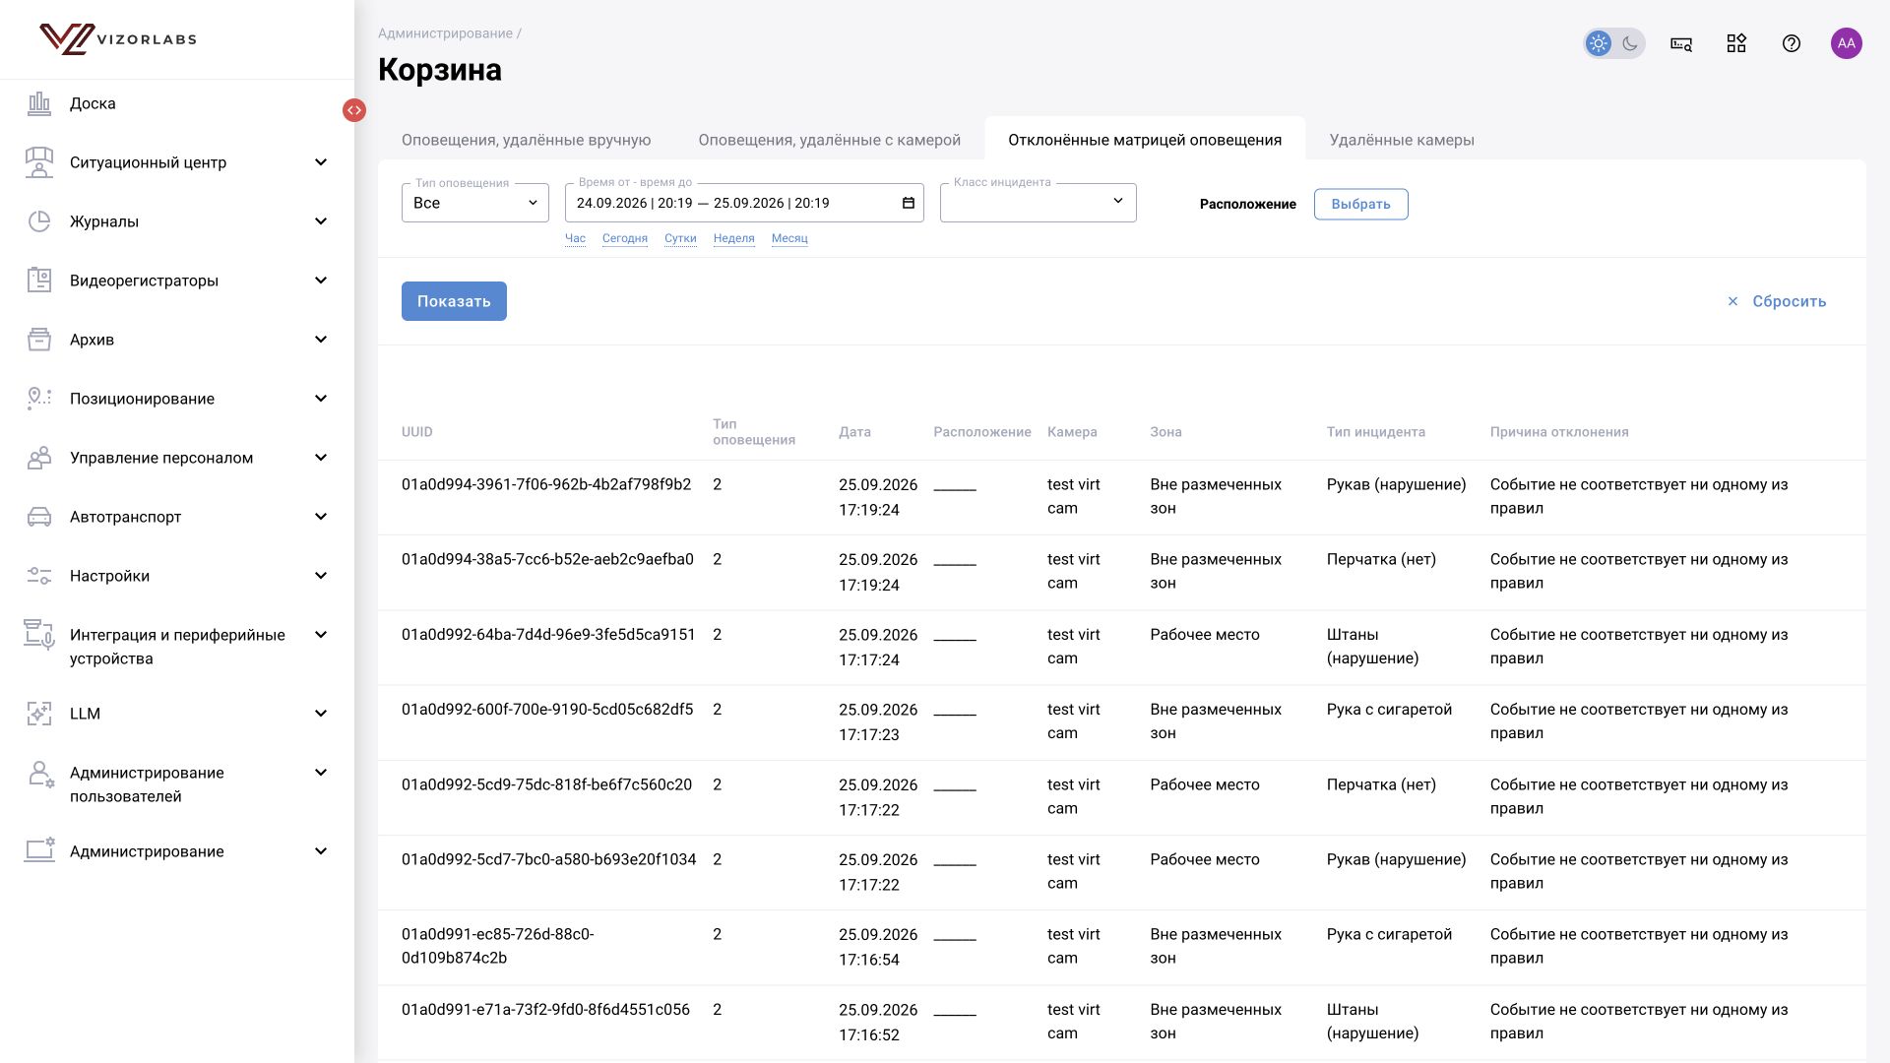Image resolution: width=1890 pixels, height=1063 pixels.
Task: Click the Журналы pie-chart icon
Action: [x=39, y=221]
